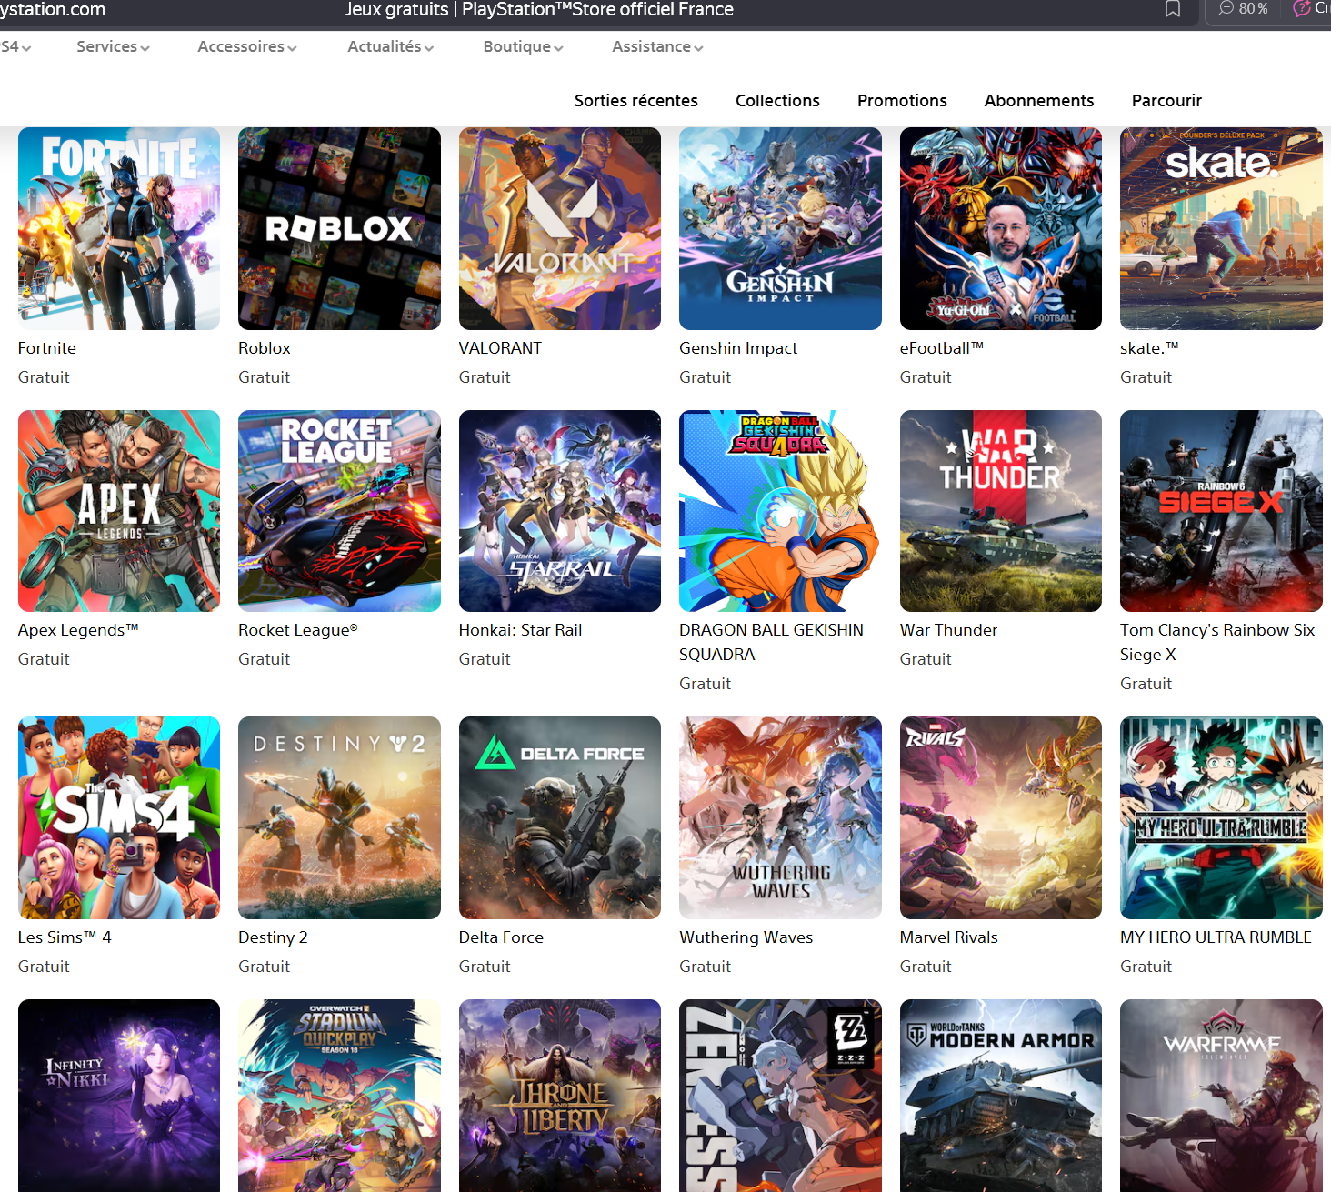This screenshot has width=1331, height=1192.
Task: Open the Roblox title link
Action: 265,348
